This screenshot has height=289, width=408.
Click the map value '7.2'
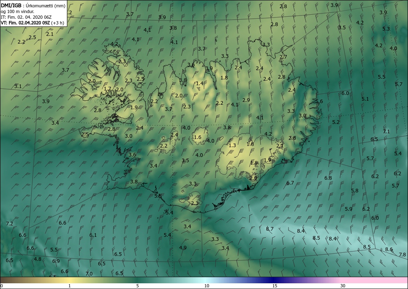[9, 223]
